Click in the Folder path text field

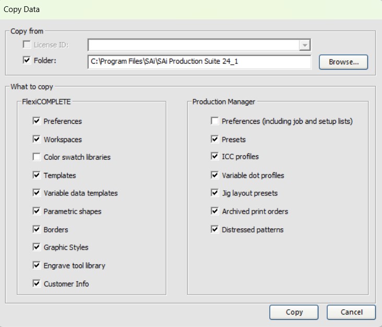pos(199,62)
